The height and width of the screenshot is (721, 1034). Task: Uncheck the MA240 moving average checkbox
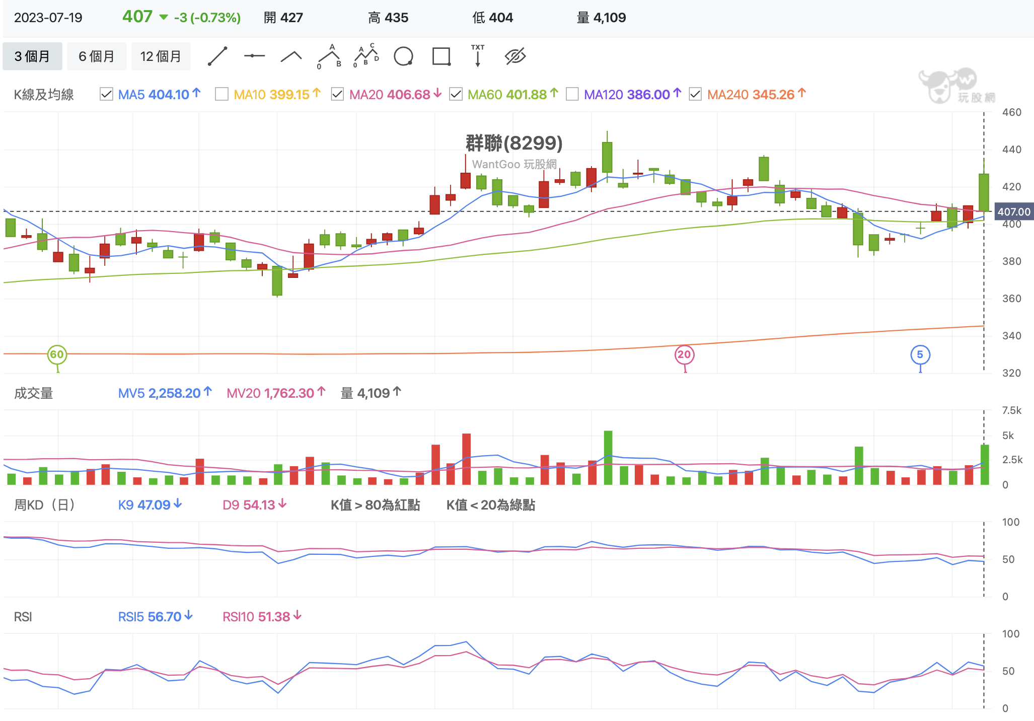click(695, 94)
